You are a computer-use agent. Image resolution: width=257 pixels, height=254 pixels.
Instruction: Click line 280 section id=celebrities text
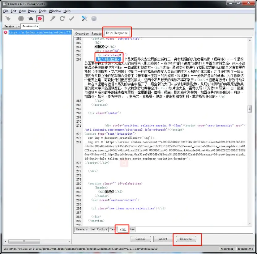point(115,184)
